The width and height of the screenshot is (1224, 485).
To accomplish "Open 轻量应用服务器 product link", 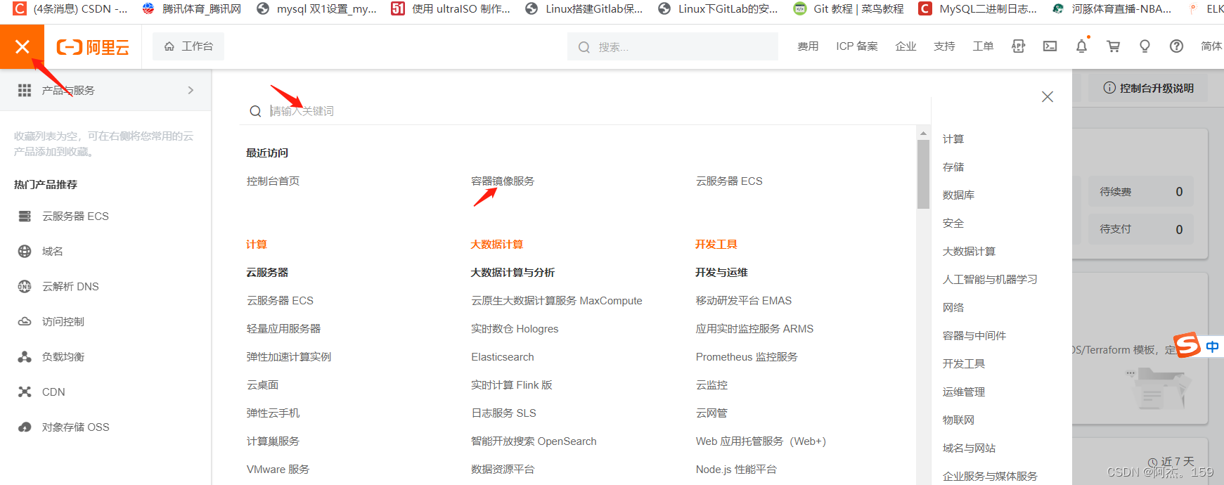I will [283, 328].
